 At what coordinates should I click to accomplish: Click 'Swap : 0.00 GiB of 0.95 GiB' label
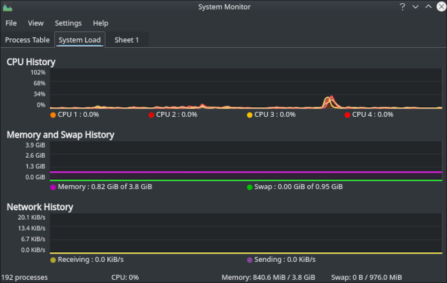pos(298,187)
